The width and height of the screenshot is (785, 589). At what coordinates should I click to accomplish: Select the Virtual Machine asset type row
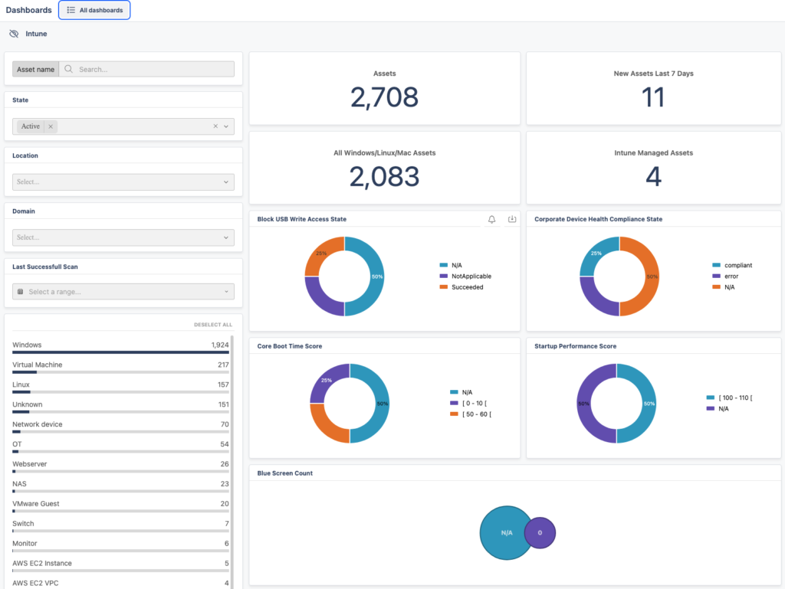click(x=120, y=368)
